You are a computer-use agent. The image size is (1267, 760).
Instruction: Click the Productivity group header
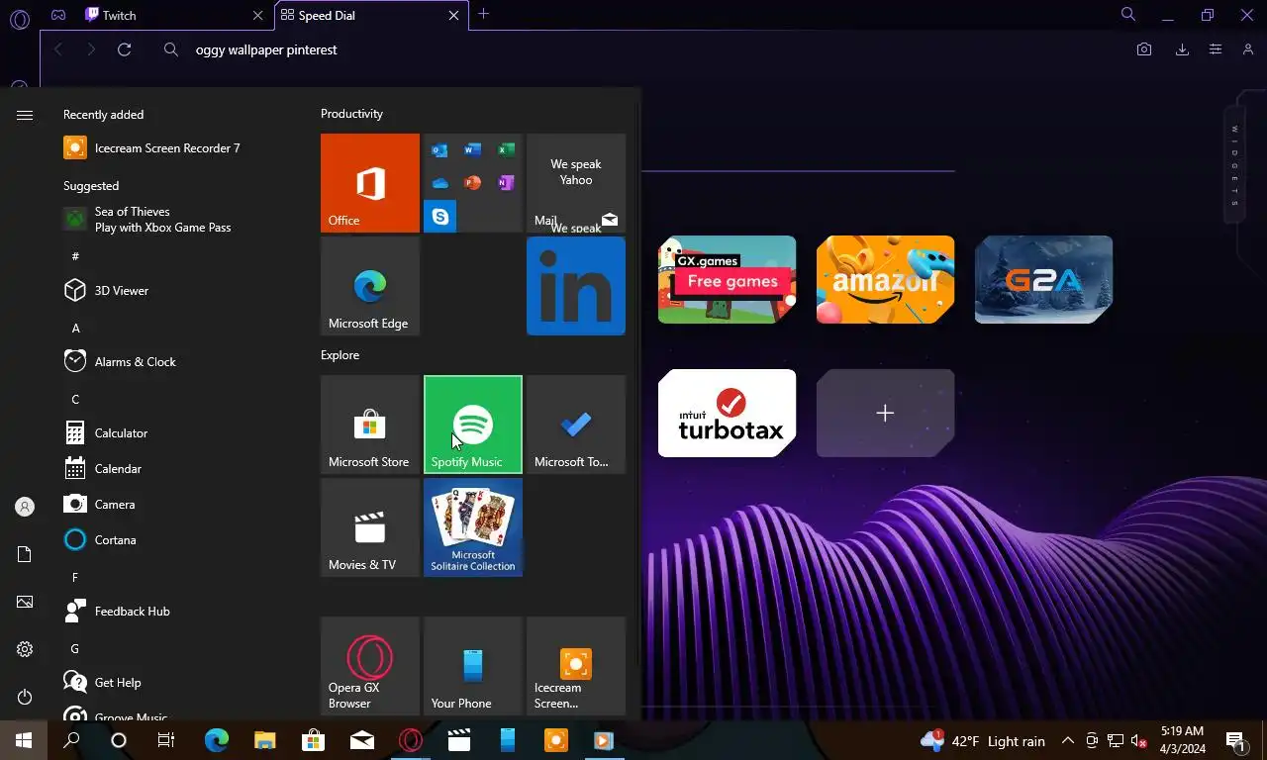351,114
